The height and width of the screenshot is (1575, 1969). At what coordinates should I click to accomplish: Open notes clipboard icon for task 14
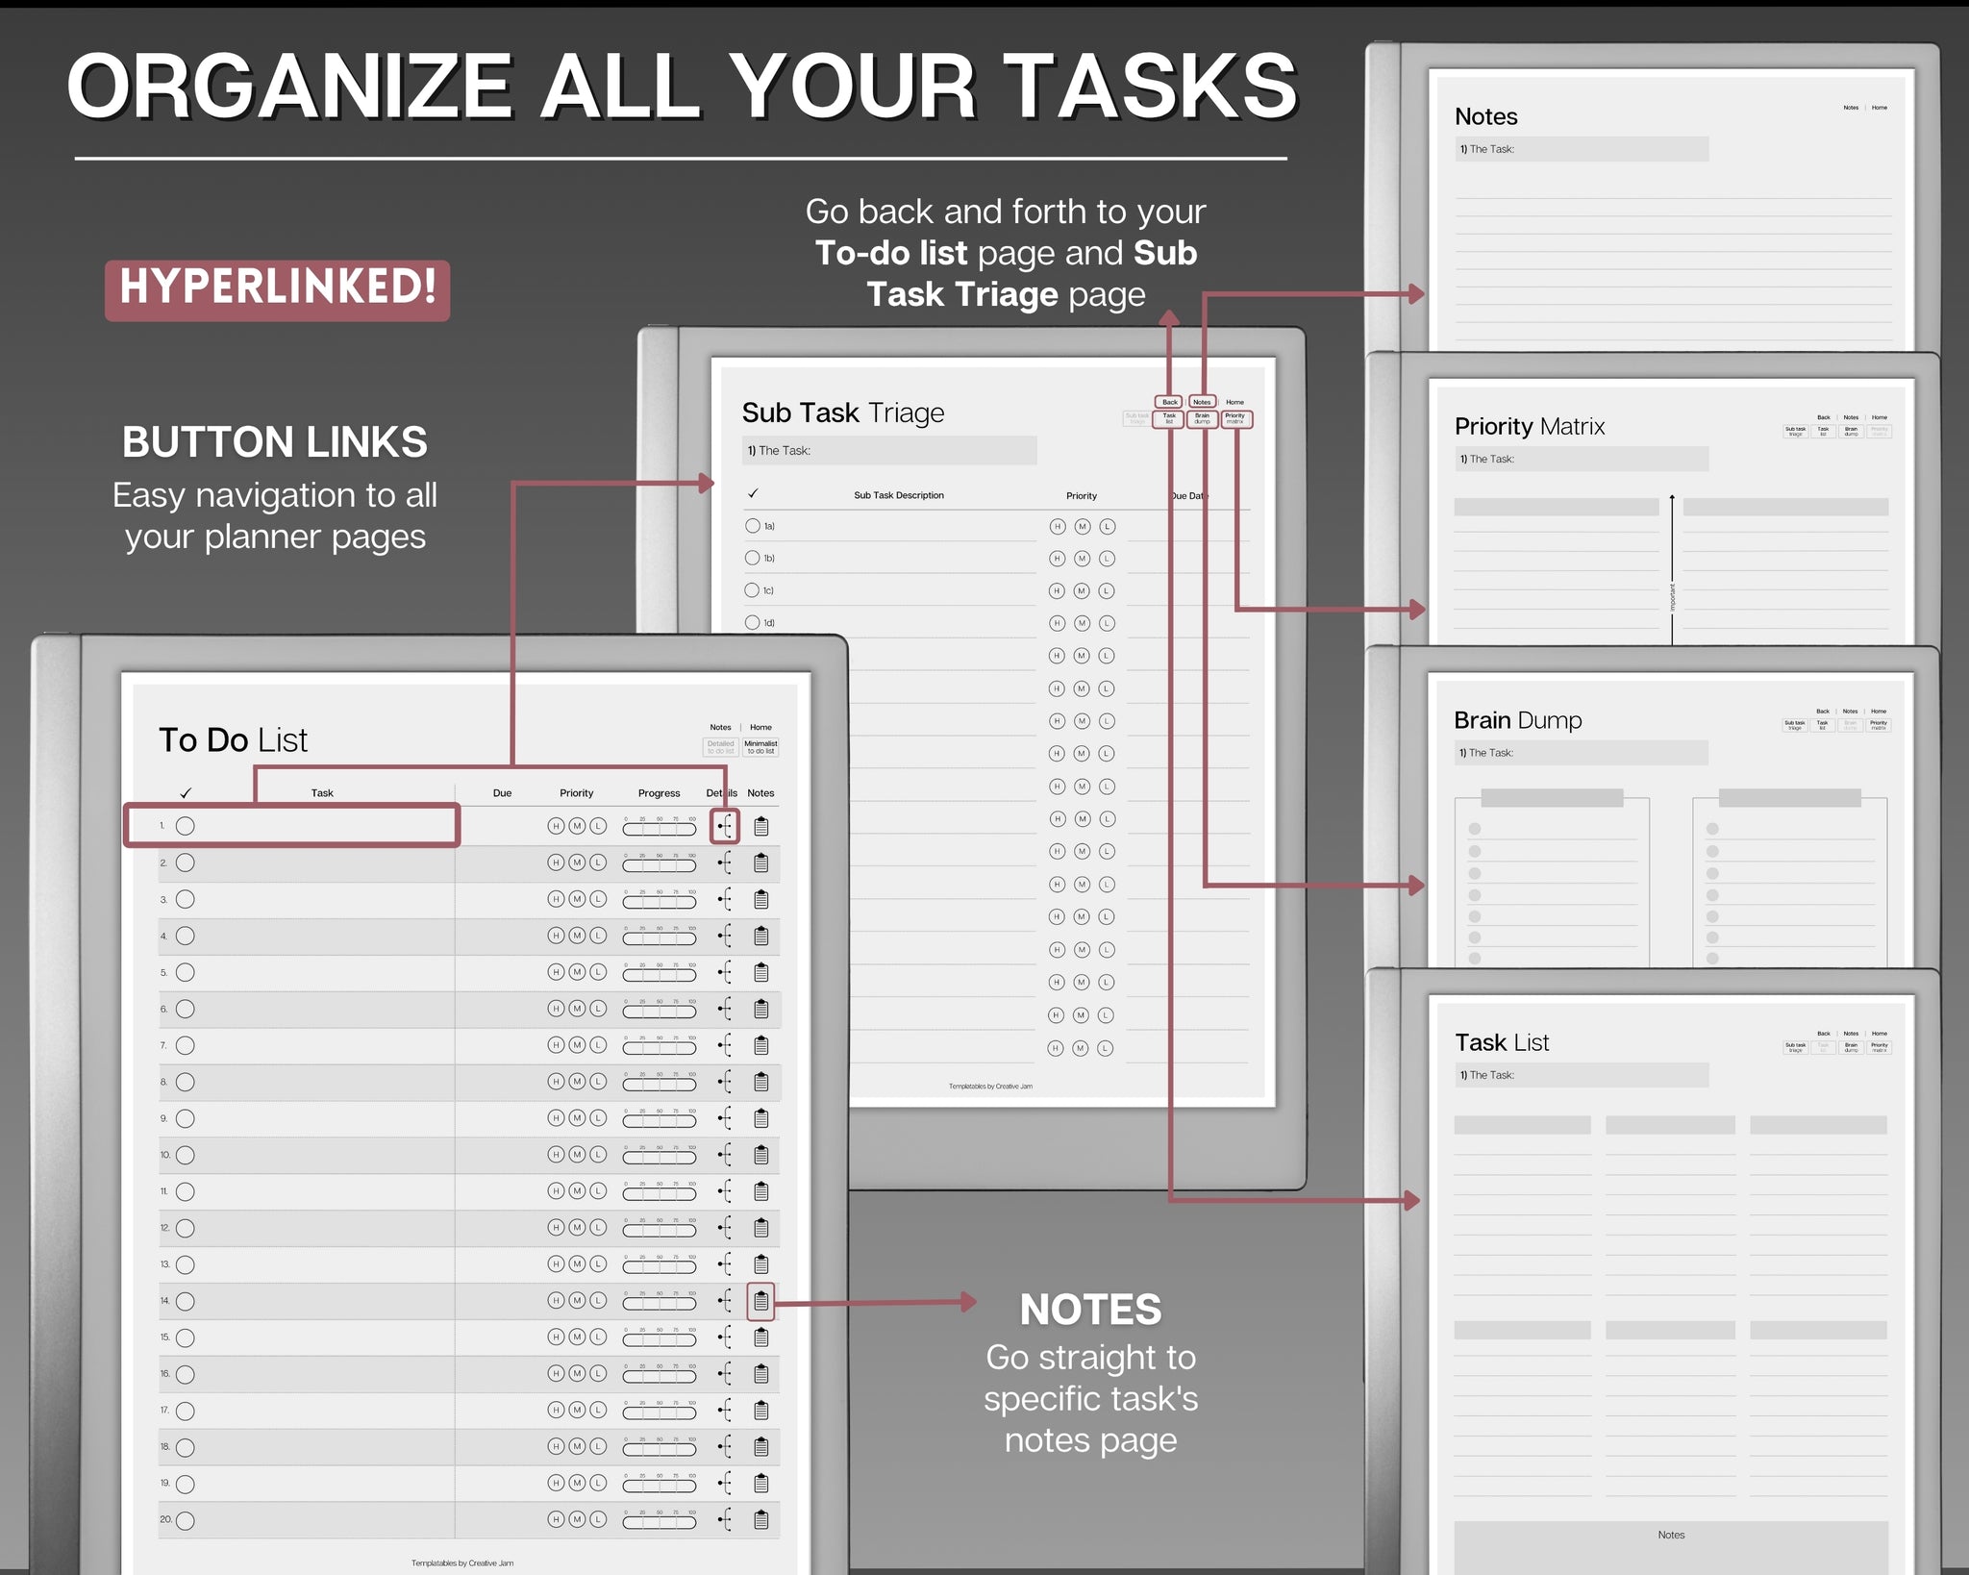[x=760, y=1301]
